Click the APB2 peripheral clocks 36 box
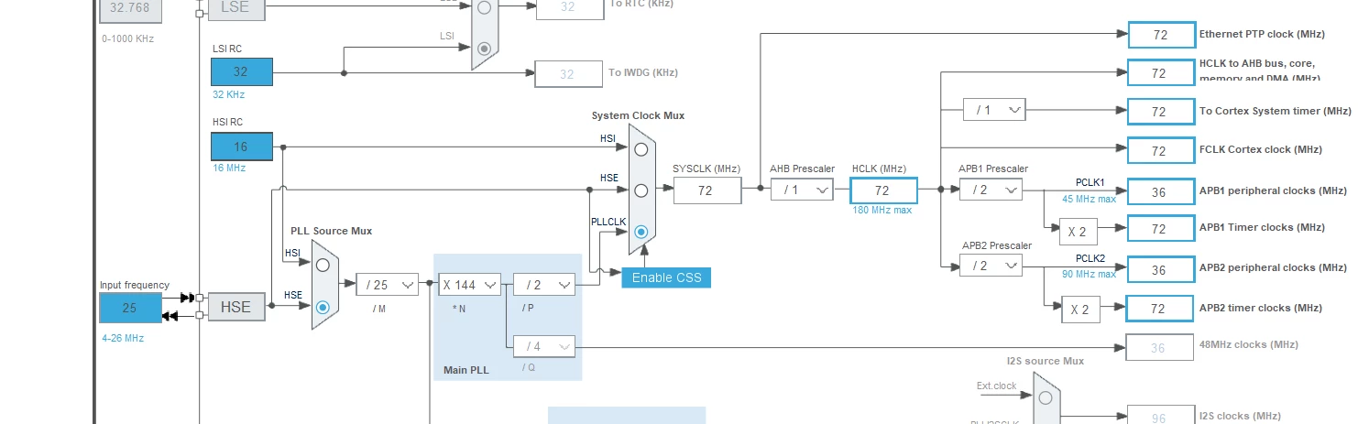 [1161, 269]
